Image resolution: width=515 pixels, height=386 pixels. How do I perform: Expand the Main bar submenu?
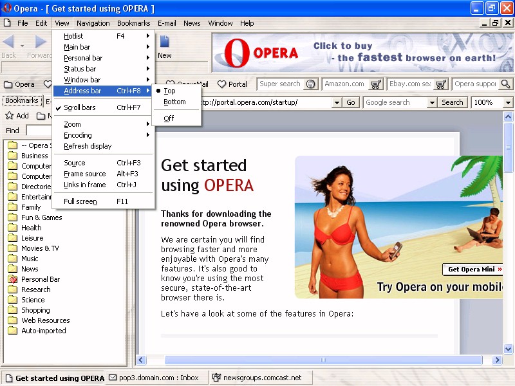[x=103, y=47]
